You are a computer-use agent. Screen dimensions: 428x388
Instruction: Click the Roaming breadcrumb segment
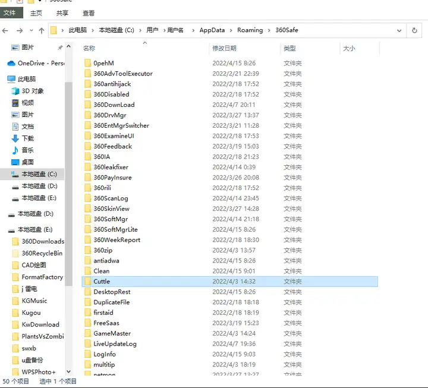tap(250, 30)
